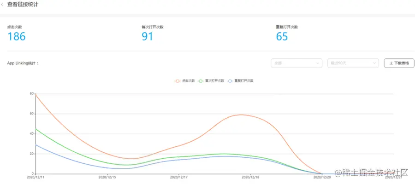Screen dimensions: 415x184
Task: Toggle the green 首次打开次数 legend series
Action: [211, 81]
